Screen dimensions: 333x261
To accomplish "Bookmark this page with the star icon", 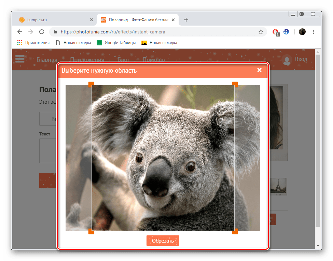I will click(261, 32).
